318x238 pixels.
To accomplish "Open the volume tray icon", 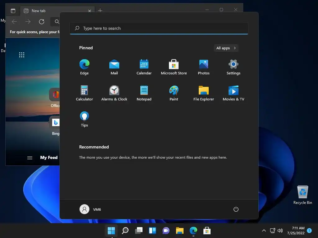I will (x=280, y=231).
